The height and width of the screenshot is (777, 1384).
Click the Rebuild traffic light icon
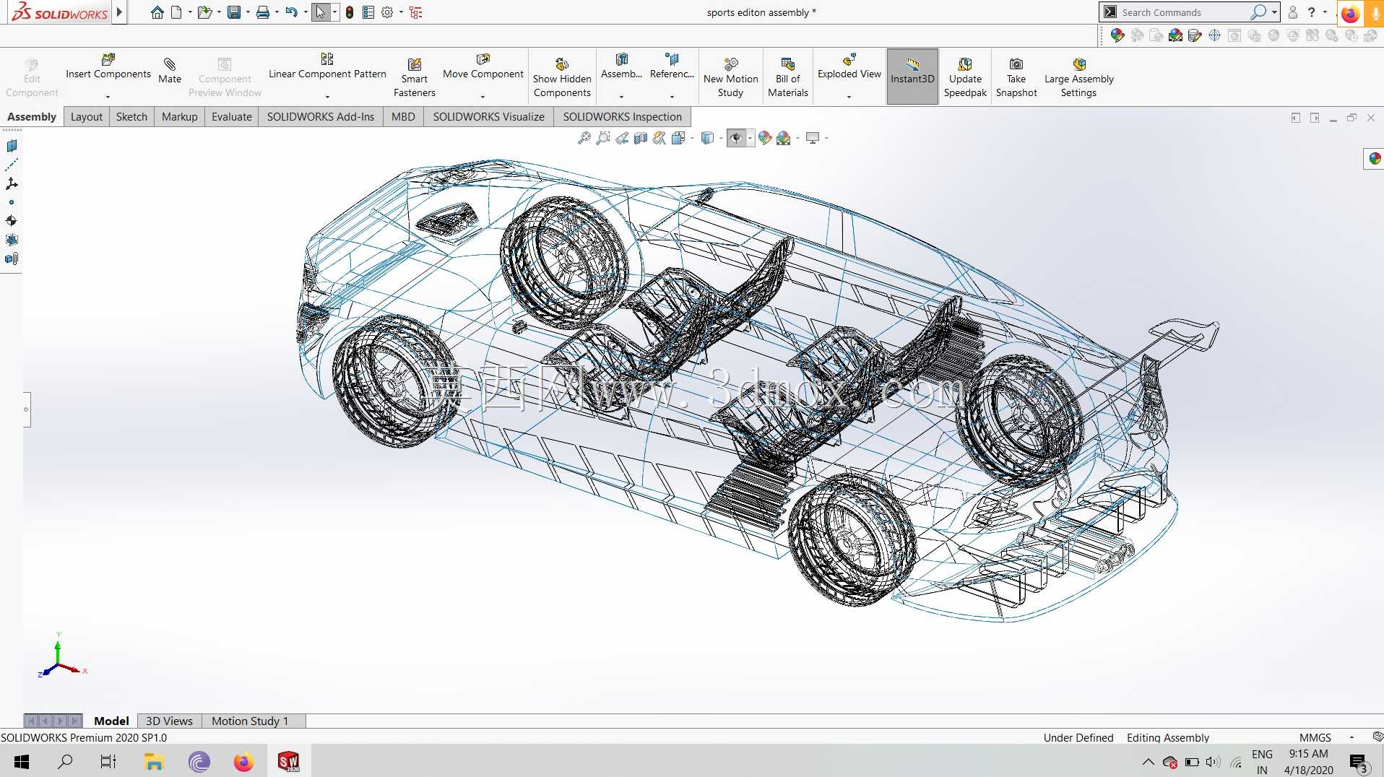click(350, 12)
